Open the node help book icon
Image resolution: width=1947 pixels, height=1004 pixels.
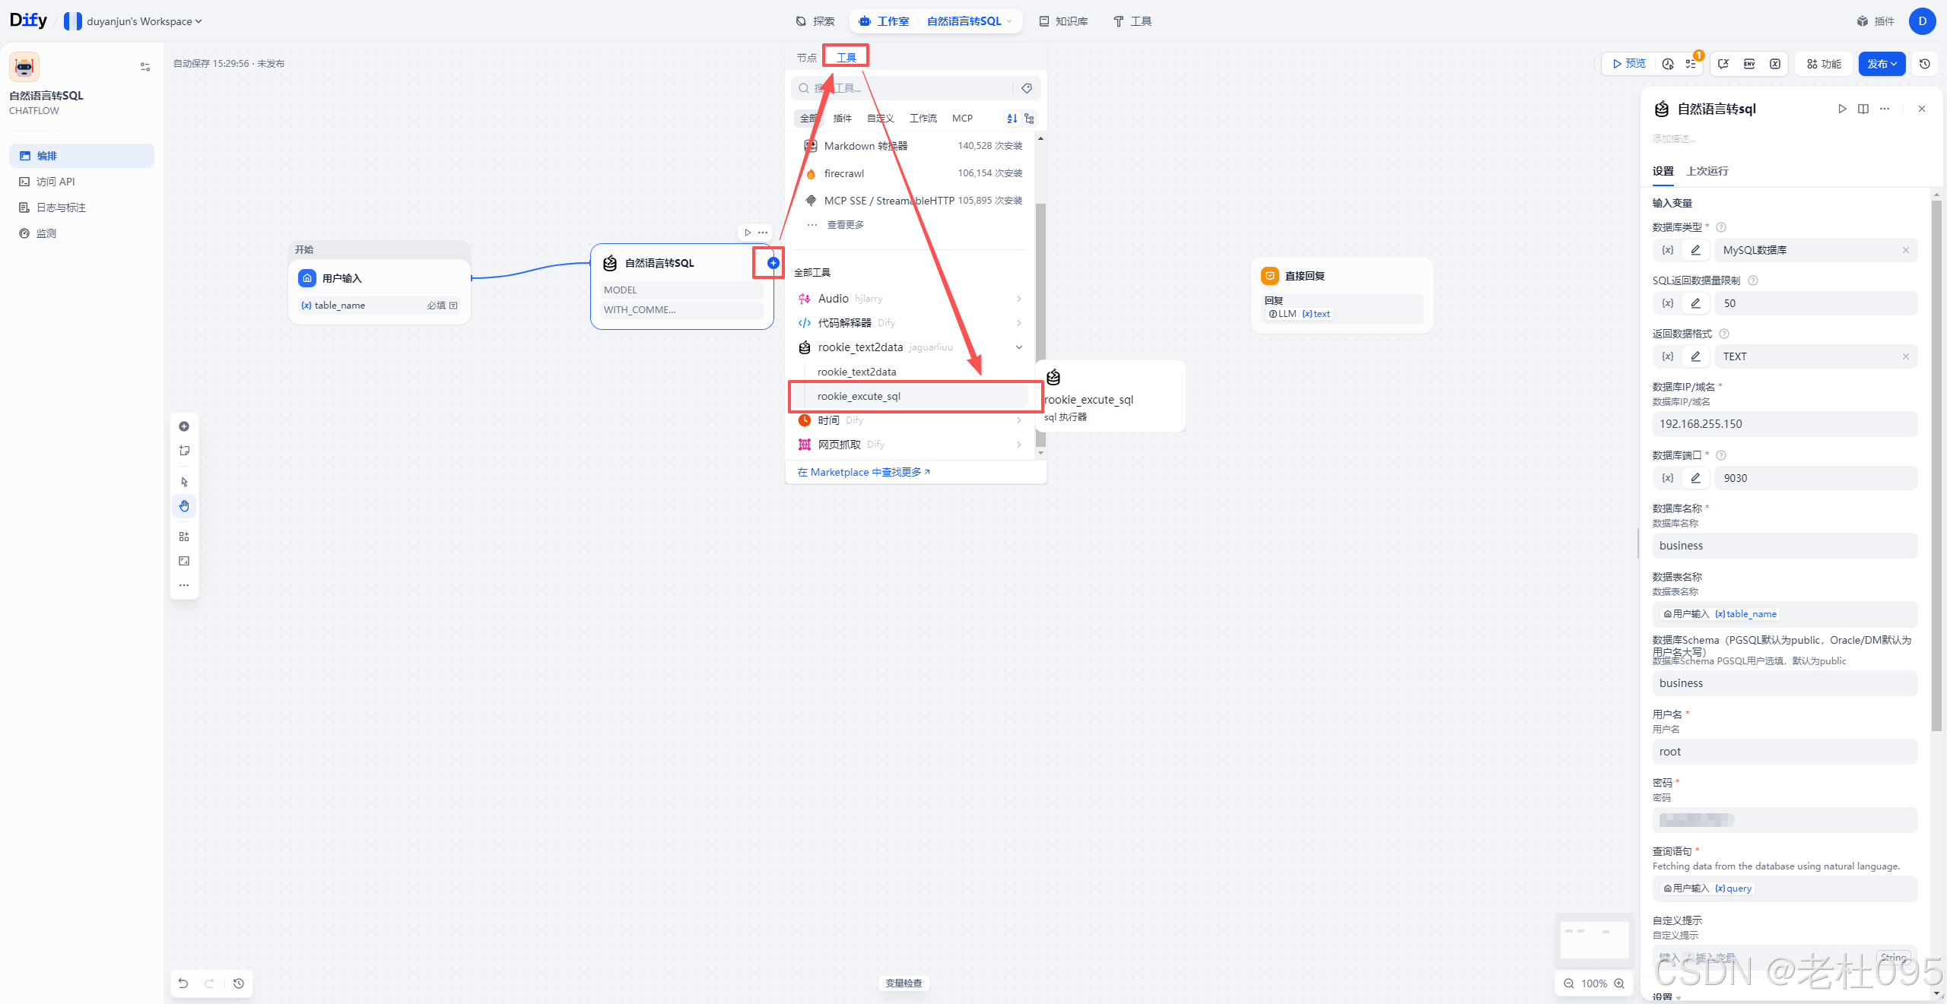coord(1863,109)
